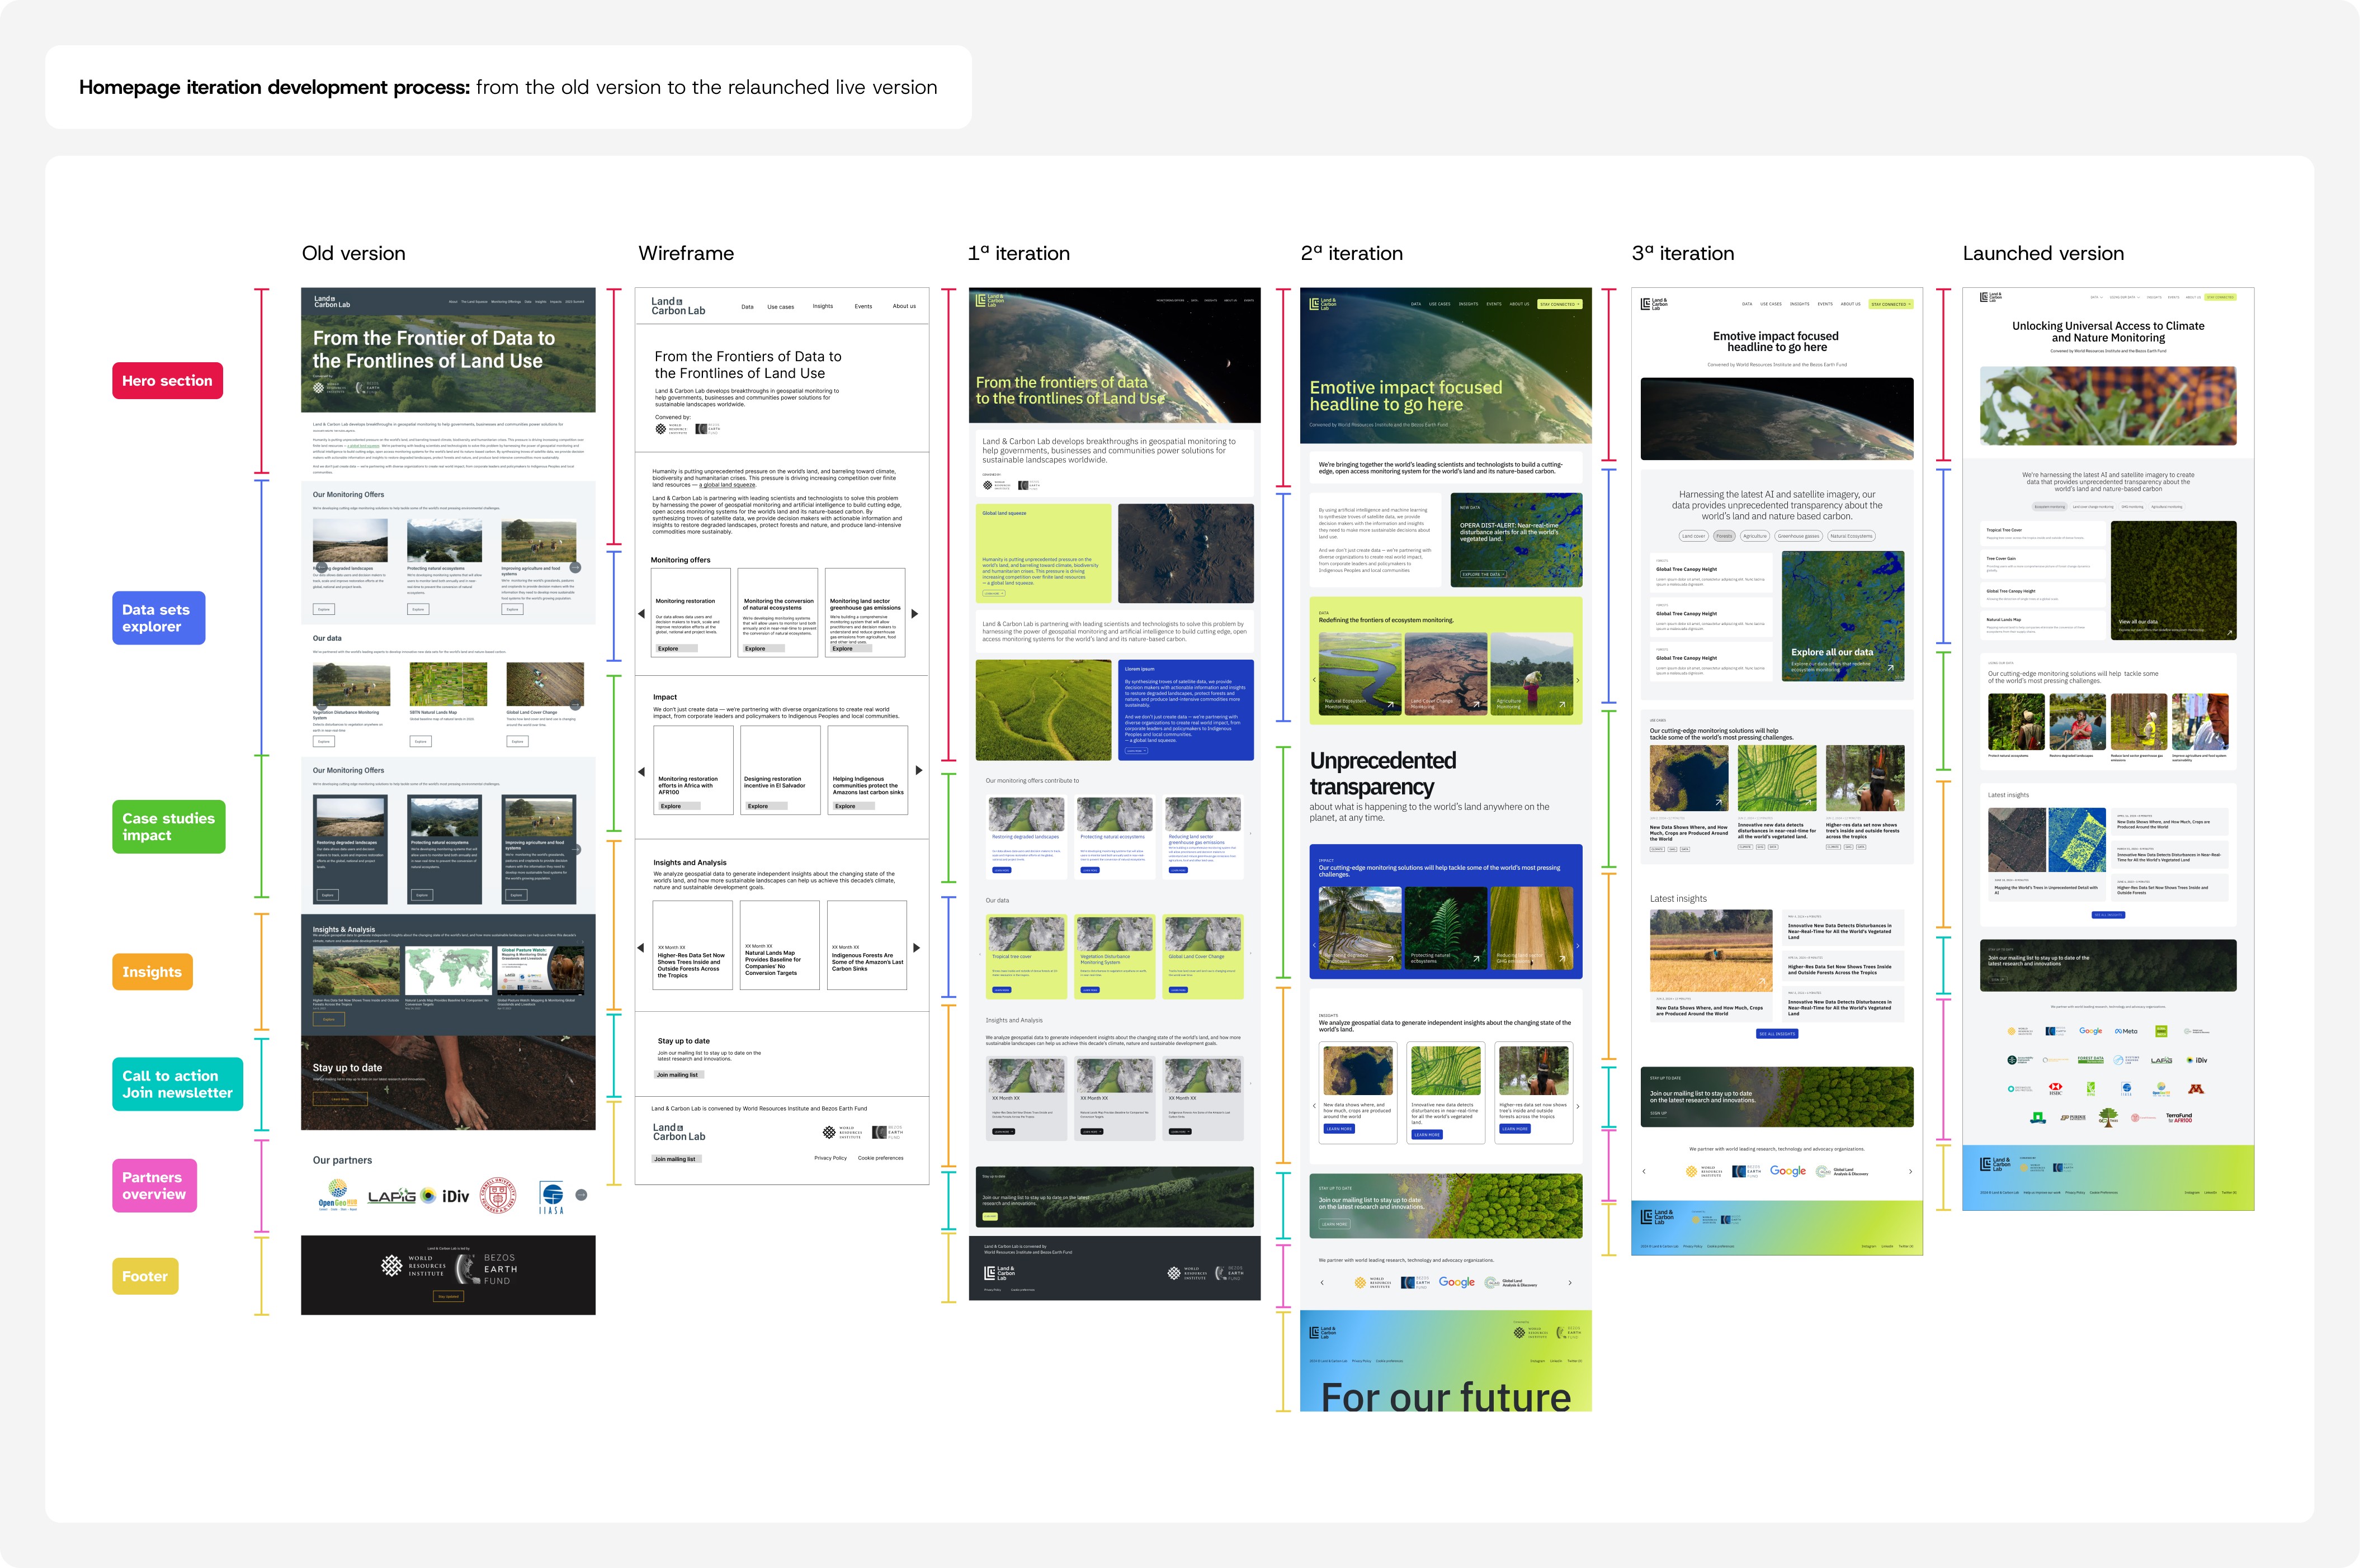
Task: Select the red Hero section label tag
Action: [167, 381]
